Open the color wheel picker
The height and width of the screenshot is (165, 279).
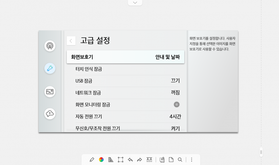coord(101,160)
